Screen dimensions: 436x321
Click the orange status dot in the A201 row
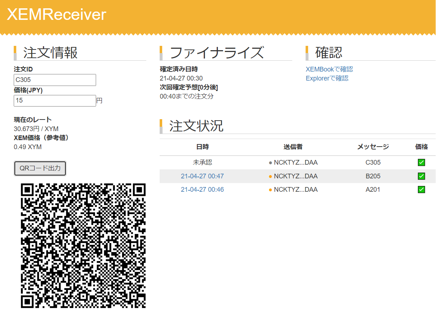point(271,190)
